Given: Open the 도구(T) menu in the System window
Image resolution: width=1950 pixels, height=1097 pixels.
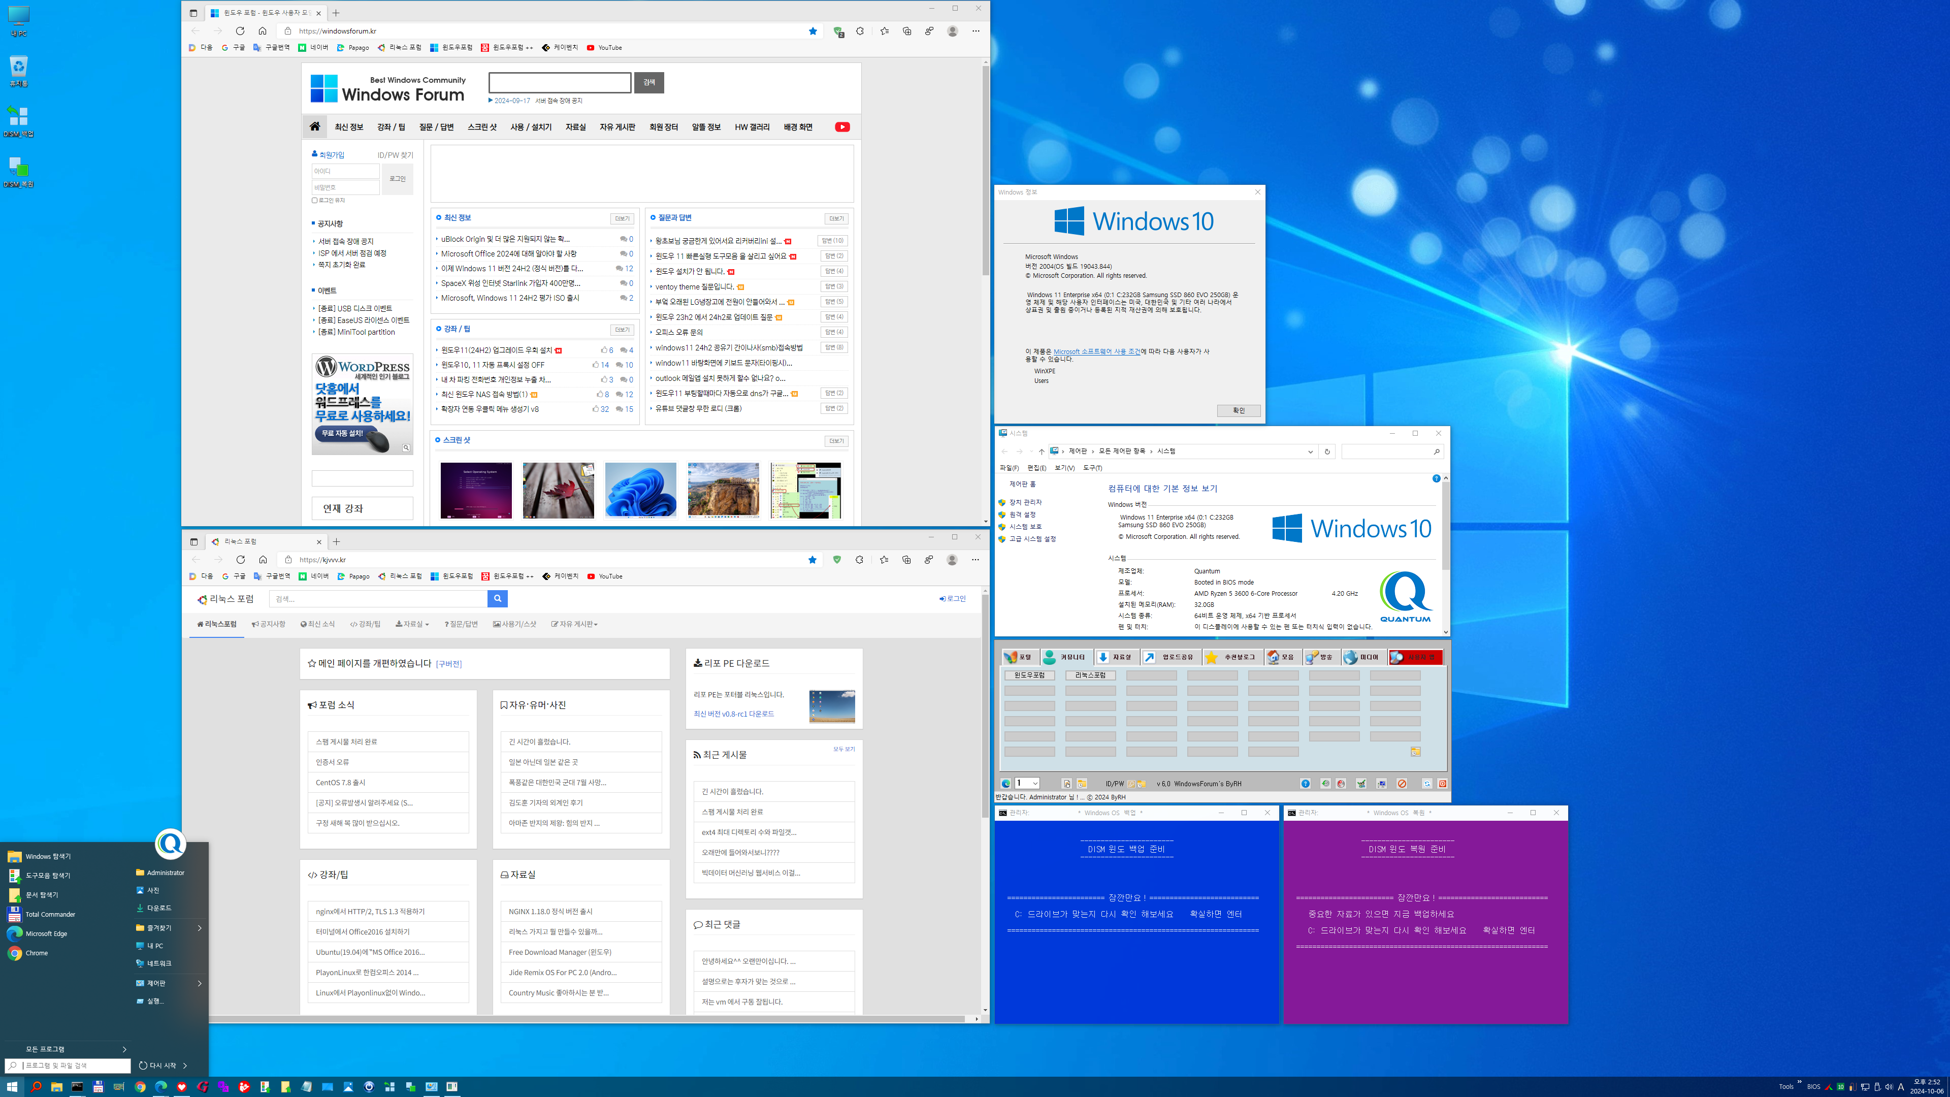Looking at the screenshot, I should click(1092, 468).
